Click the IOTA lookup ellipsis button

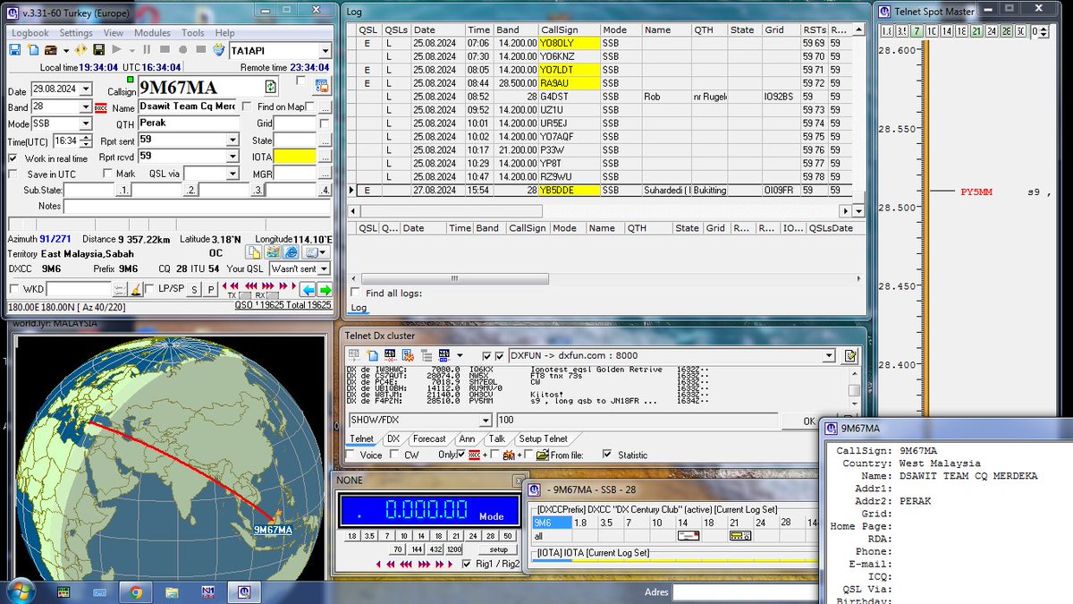pos(325,157)
